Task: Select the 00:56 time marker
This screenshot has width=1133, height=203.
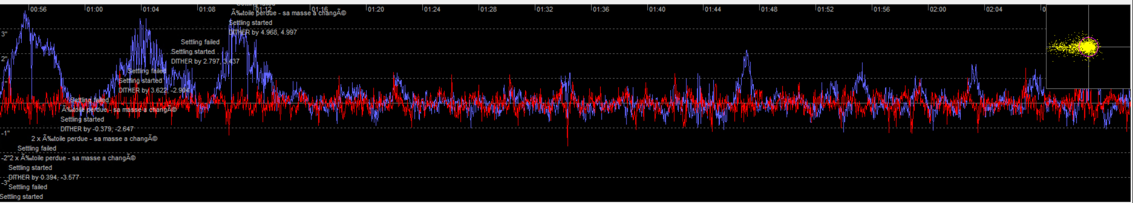Action: click(x=39, y=9)
